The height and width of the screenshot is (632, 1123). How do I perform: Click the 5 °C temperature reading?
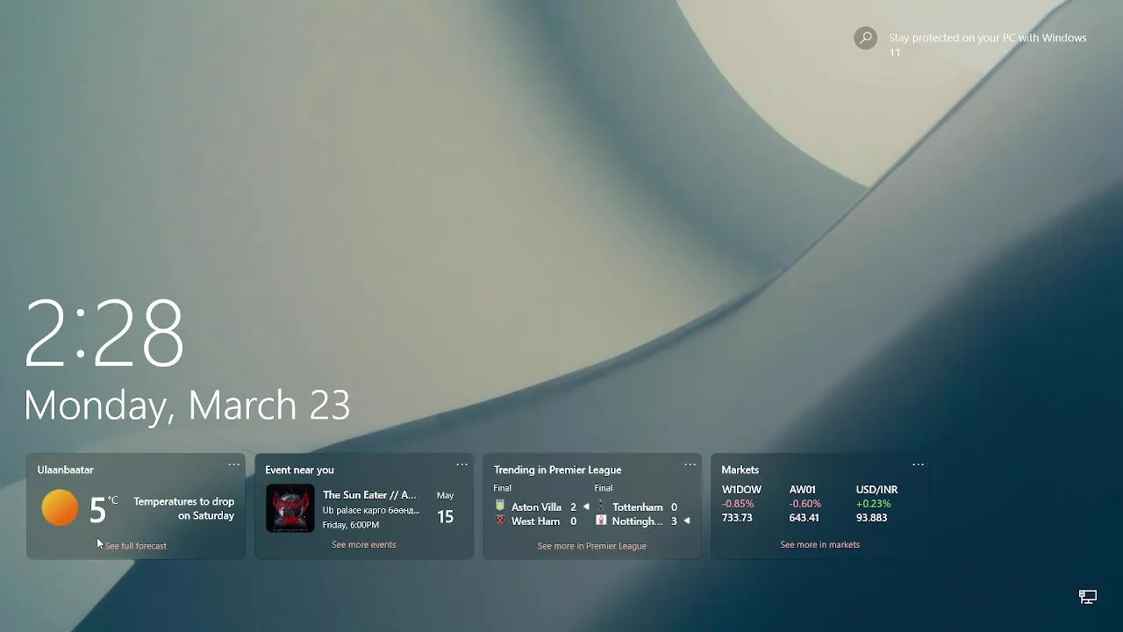pyautogui.click(x=104, y=509)
